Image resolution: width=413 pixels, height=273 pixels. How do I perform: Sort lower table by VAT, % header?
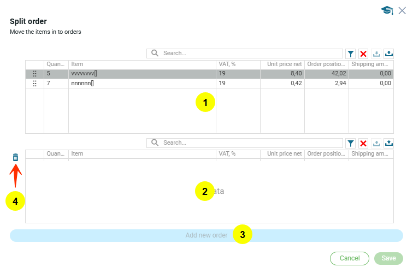(x=238, y=154)
